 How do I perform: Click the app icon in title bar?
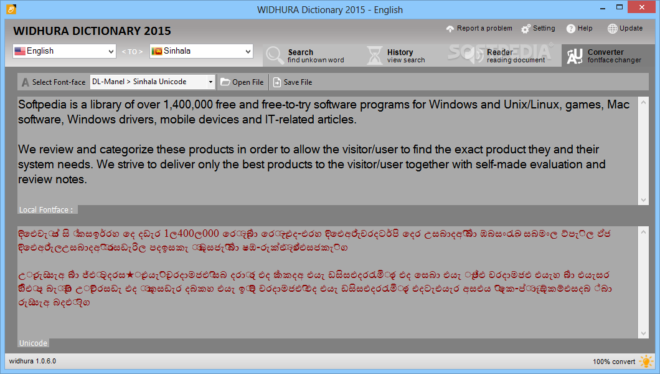(x=11, y=9)
